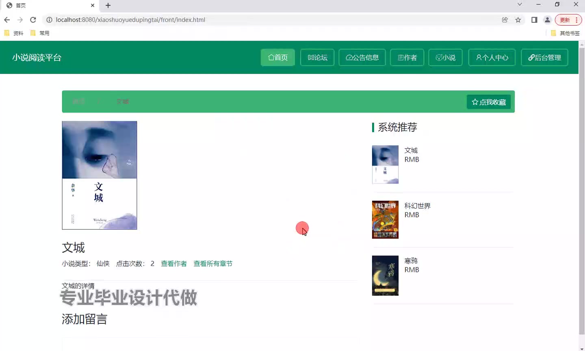585x351 pixels.
Task: Click the 文城 title in 系统推荐
Action: tap(411, 150)
